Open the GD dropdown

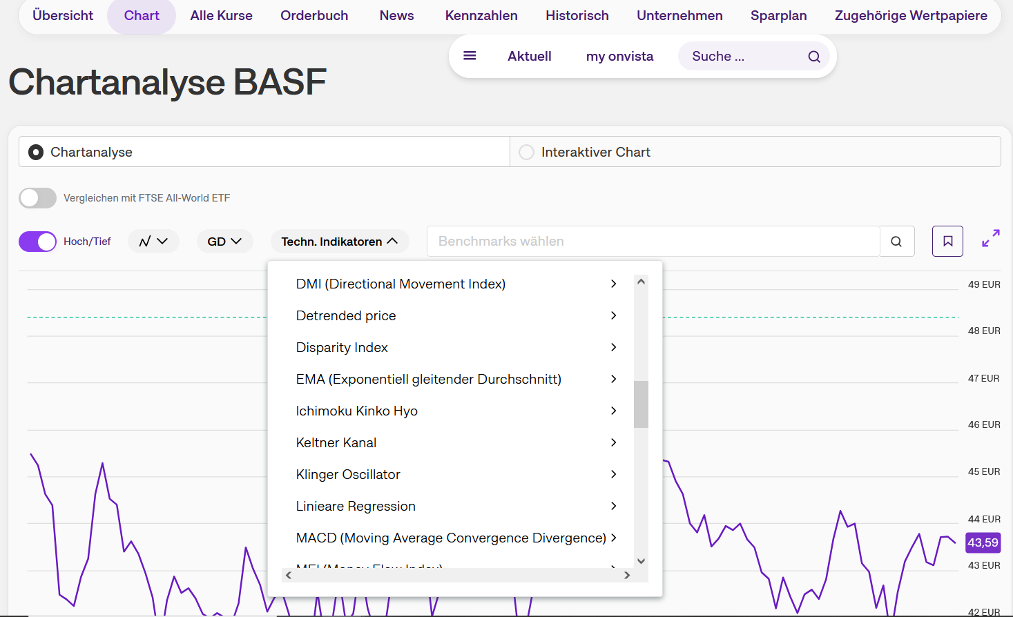pos(224,242)
